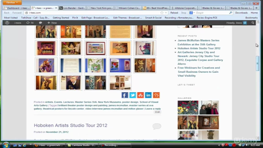263x148 pixels.
Task: Open new tab with plus button
Action: [256, 8]
